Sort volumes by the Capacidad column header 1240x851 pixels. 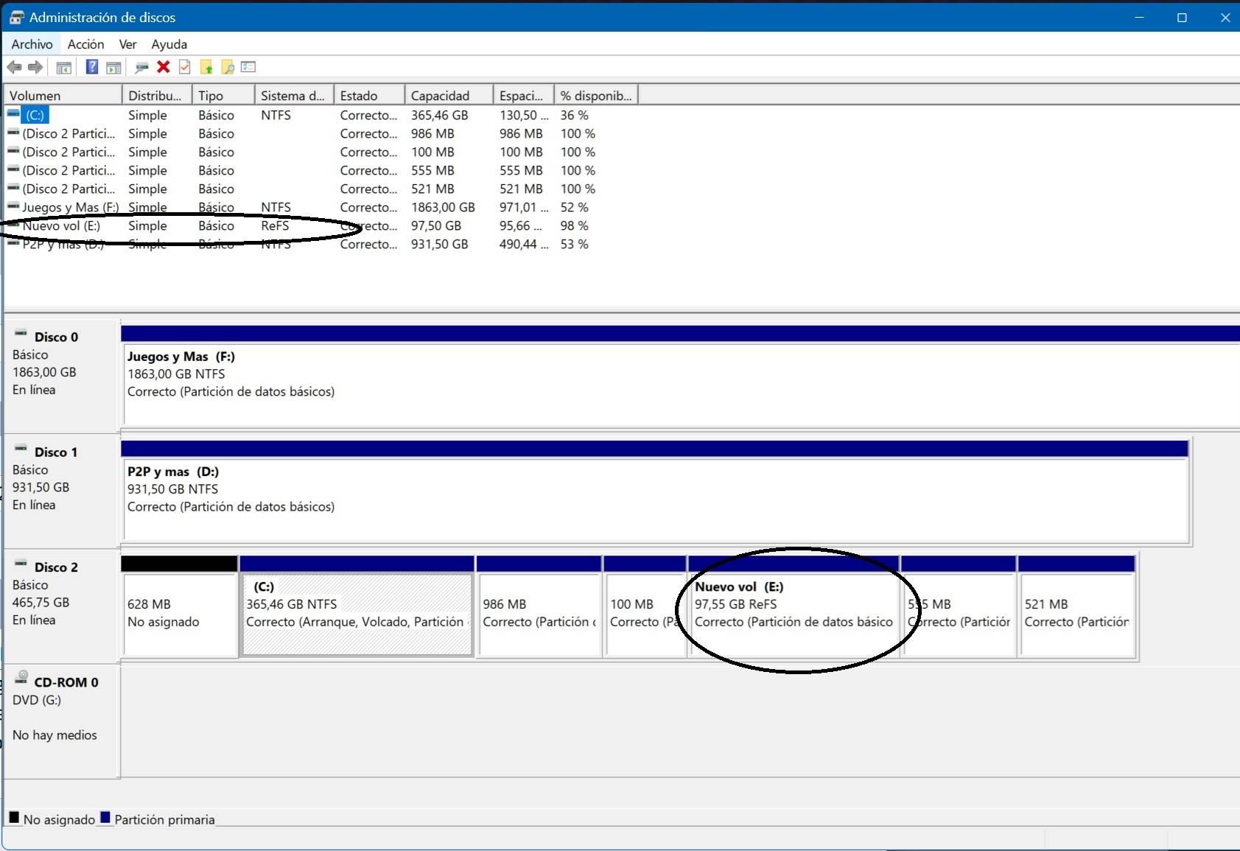pyautogui.click(x=441, y=94)
